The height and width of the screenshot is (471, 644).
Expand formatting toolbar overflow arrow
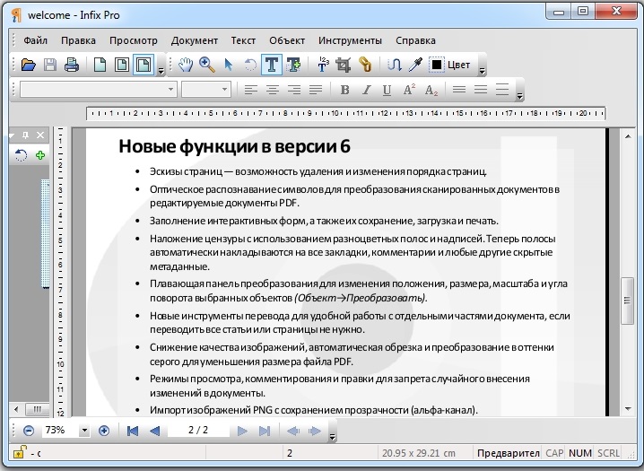(519, 96)
